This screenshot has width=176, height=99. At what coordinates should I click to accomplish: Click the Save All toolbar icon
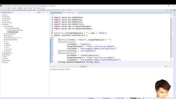[7, 10]
